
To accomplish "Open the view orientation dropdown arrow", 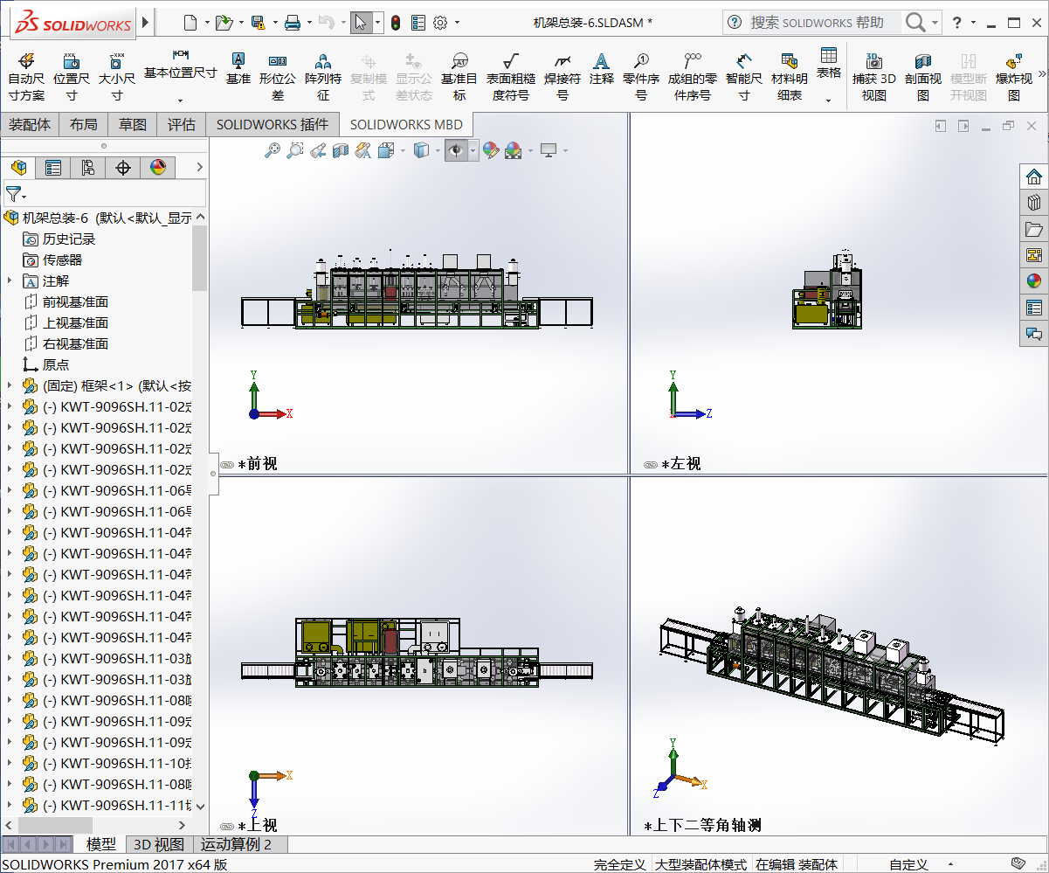I will [x=403, y=149].
